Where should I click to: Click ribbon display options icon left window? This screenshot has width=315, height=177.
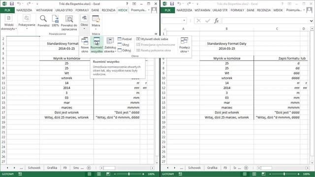coord(134,3)
